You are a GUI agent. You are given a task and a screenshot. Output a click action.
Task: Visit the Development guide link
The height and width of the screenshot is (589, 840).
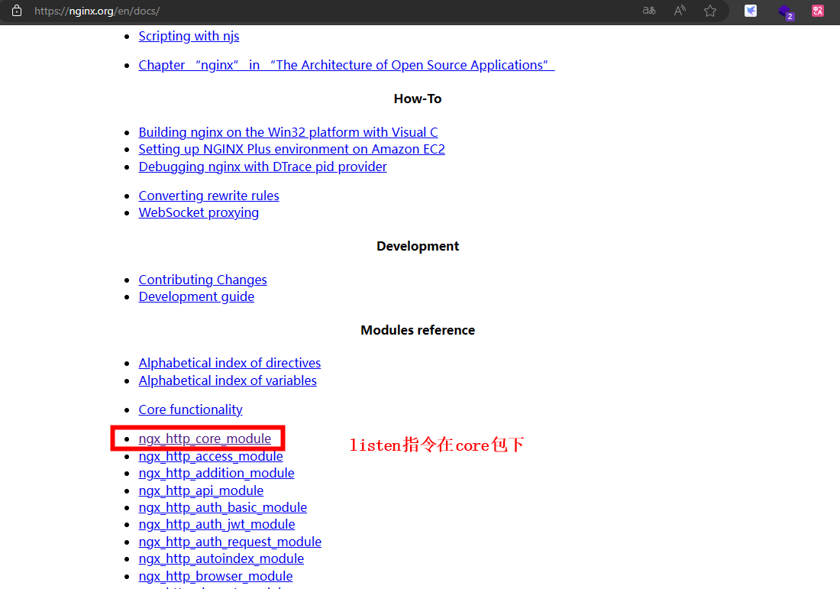click(196, 296)
